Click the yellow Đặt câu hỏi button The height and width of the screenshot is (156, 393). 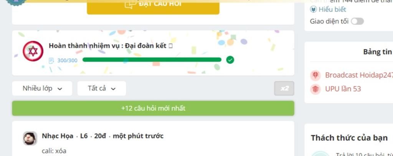pyautogui.click(x=153, y=6)
